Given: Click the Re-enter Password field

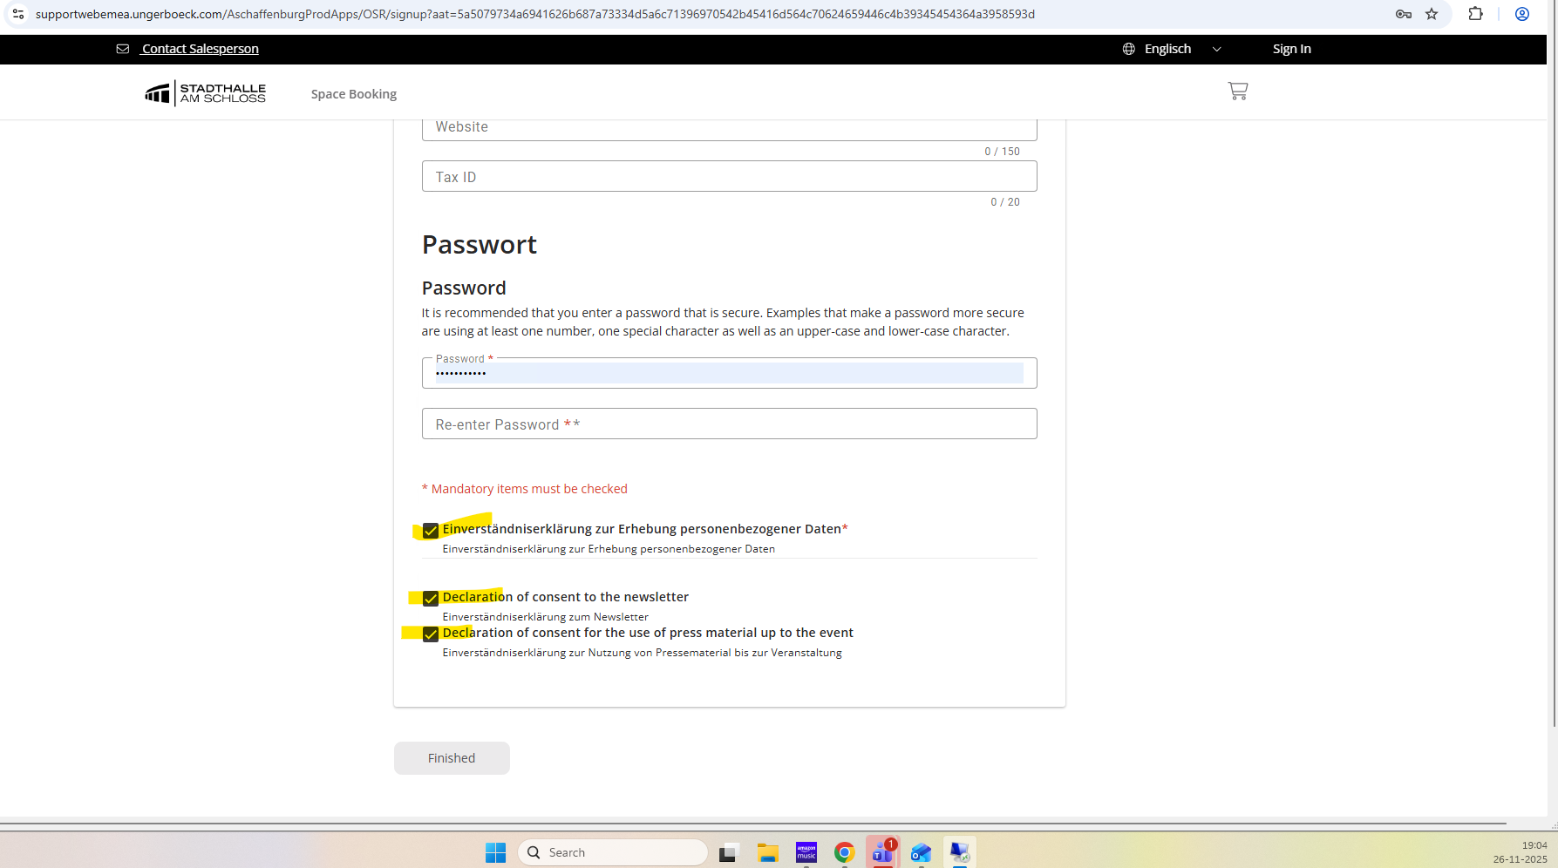Looking at the screenshot, I should pyautogui.click(x=730, y=424).
